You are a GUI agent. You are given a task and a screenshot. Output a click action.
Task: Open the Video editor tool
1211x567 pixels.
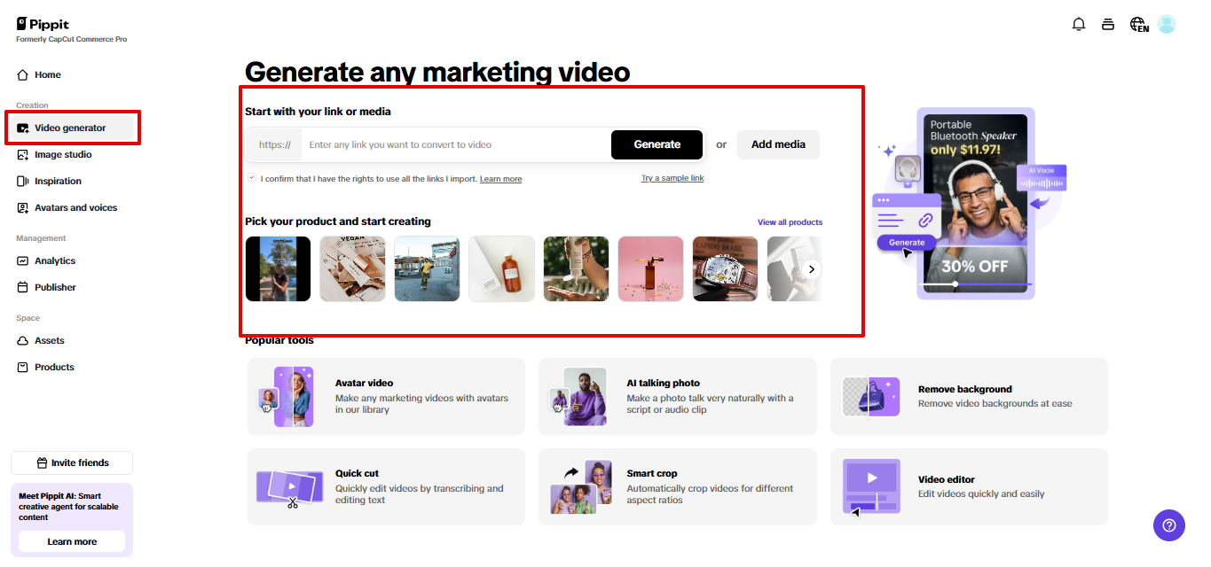[871, 486]
